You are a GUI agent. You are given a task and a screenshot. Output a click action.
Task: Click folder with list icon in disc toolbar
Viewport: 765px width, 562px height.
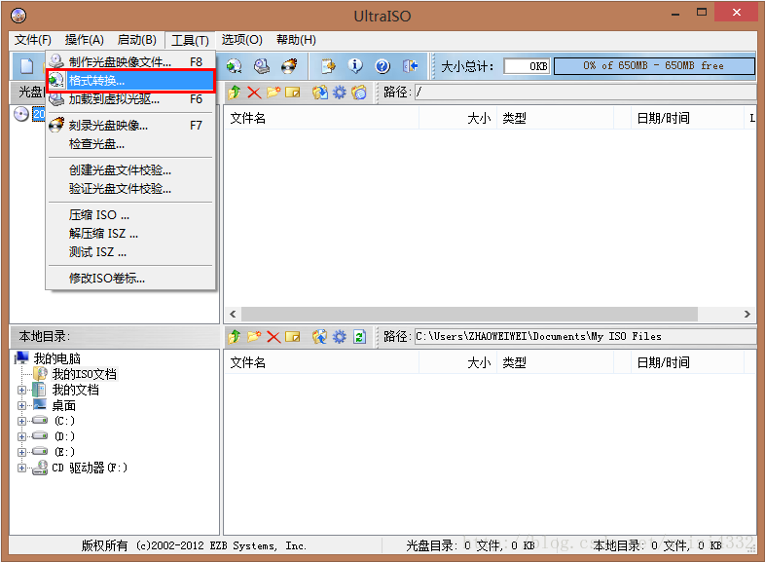358,92
